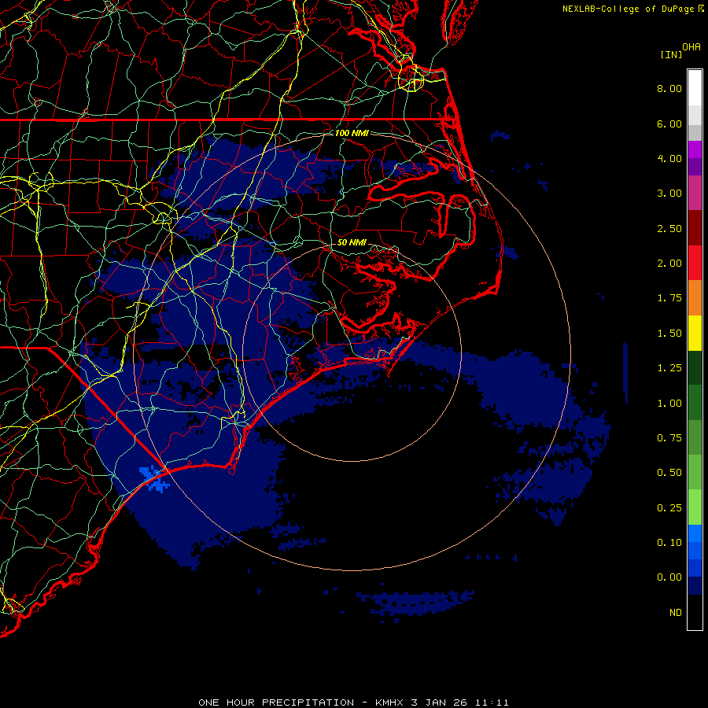Select the darkest green swatch beside 1.25

[x=695, y=367]
